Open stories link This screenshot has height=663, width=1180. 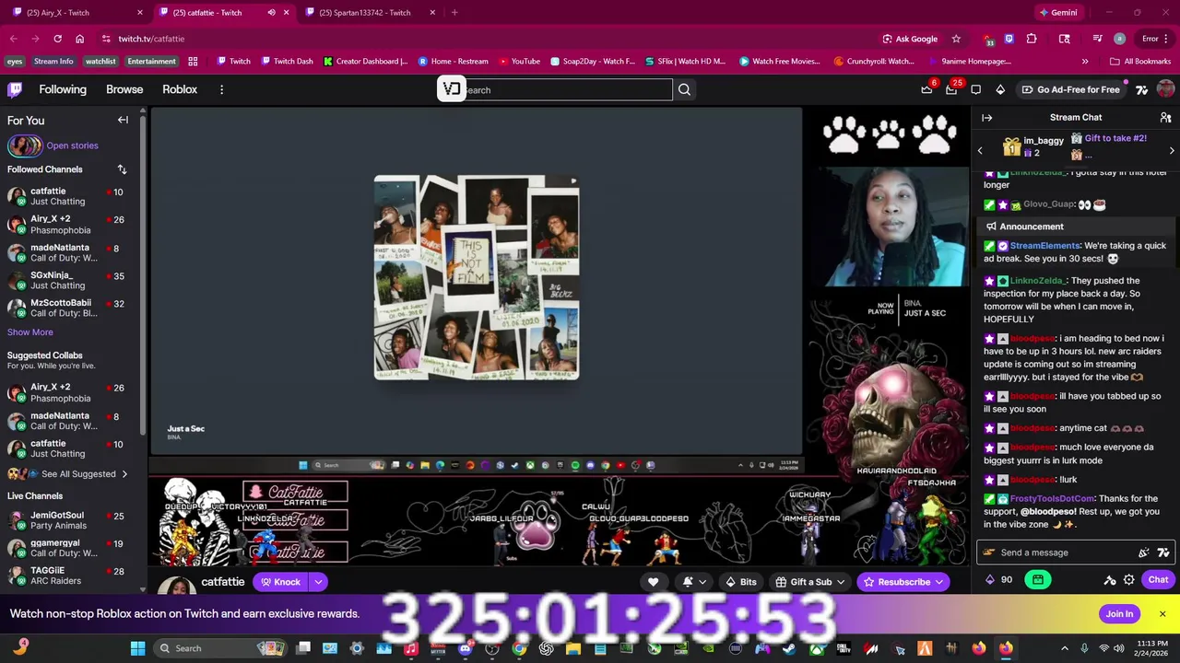click(x=72, y=145)
